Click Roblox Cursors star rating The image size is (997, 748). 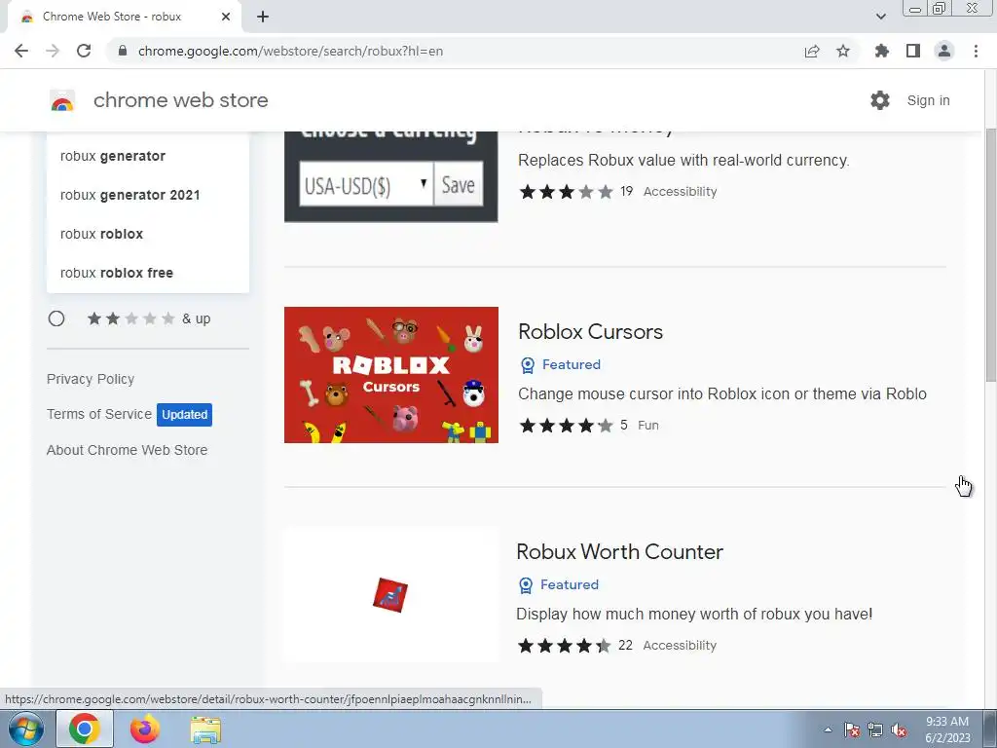(x=566, y=425)
